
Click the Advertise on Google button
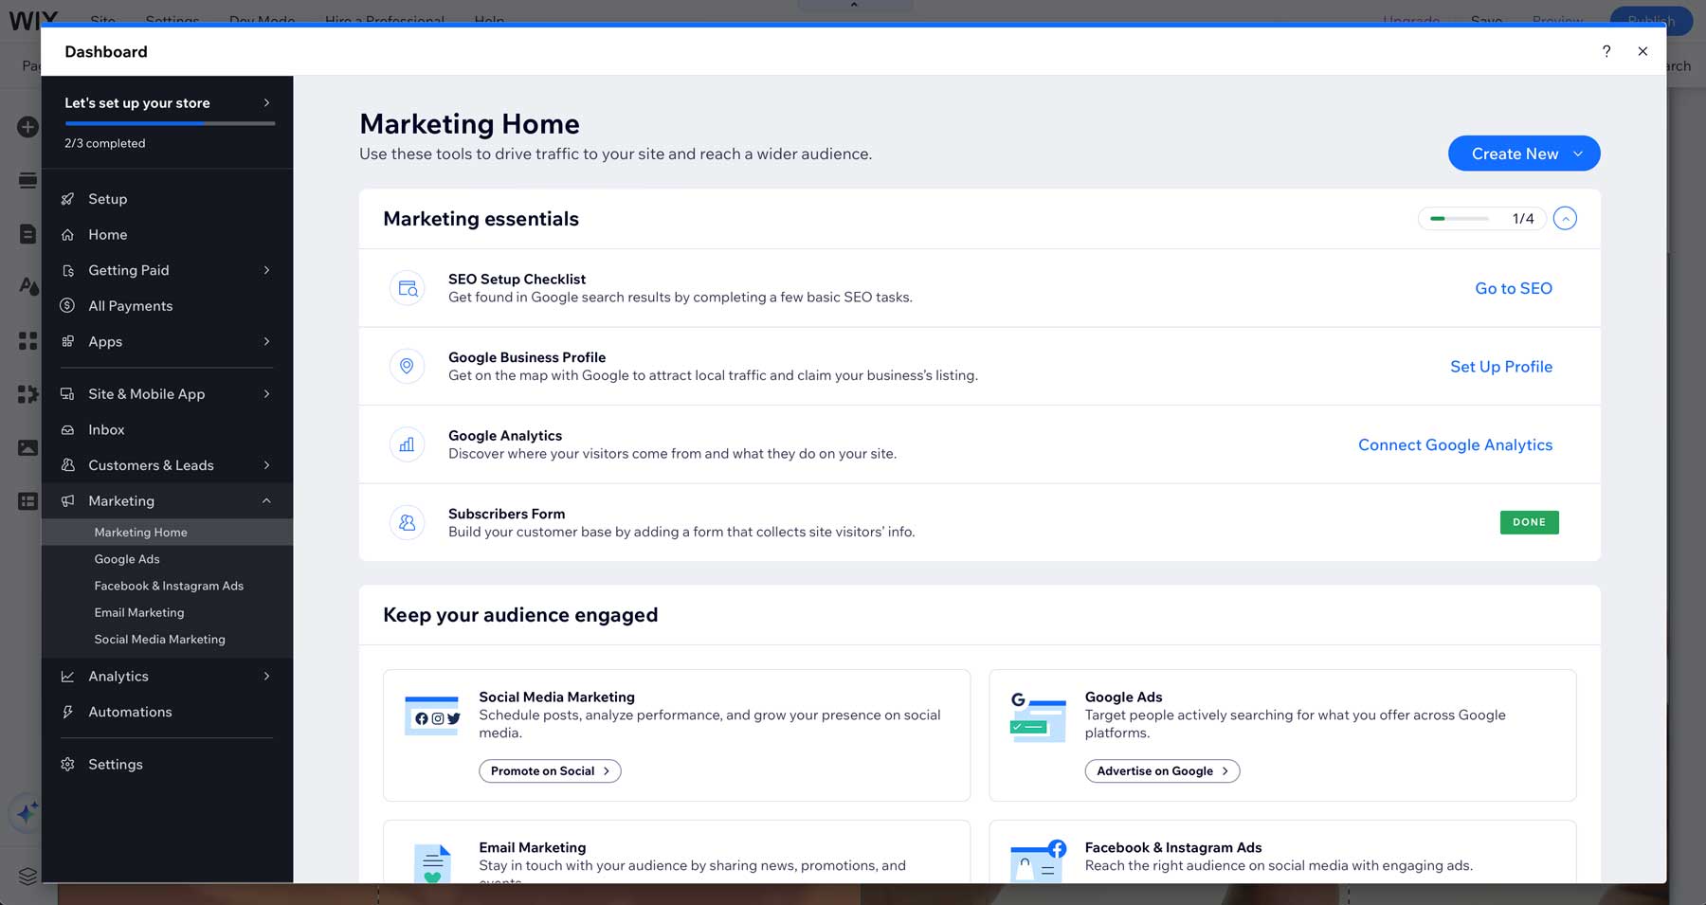point(1162,770)
